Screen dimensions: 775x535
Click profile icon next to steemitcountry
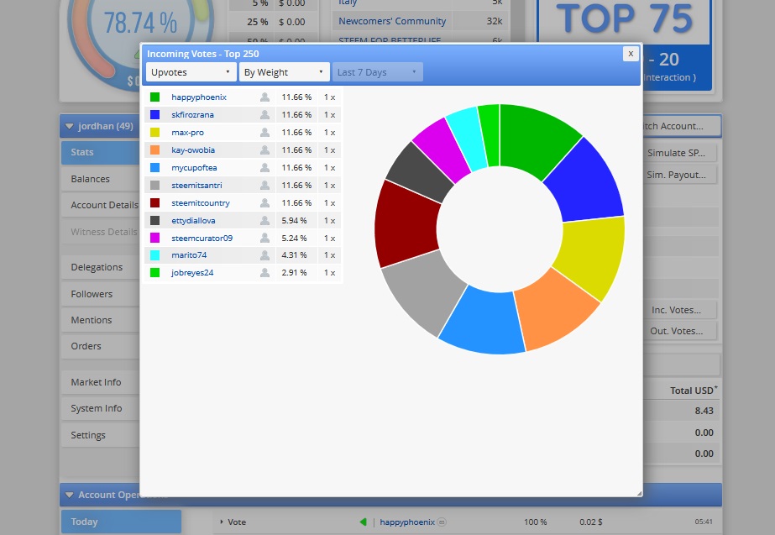(265, 202)
